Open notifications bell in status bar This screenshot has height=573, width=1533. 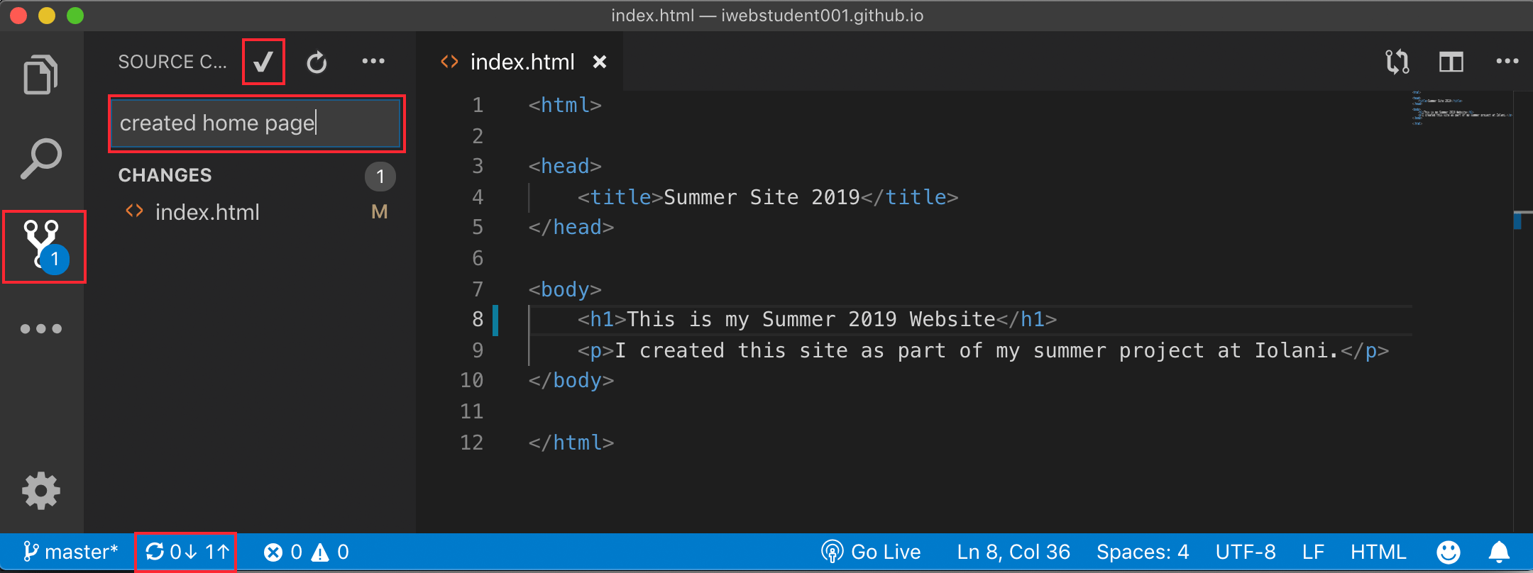coord(1499,552)
